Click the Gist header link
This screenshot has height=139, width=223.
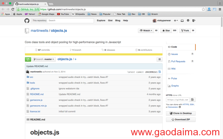(110, 20)
